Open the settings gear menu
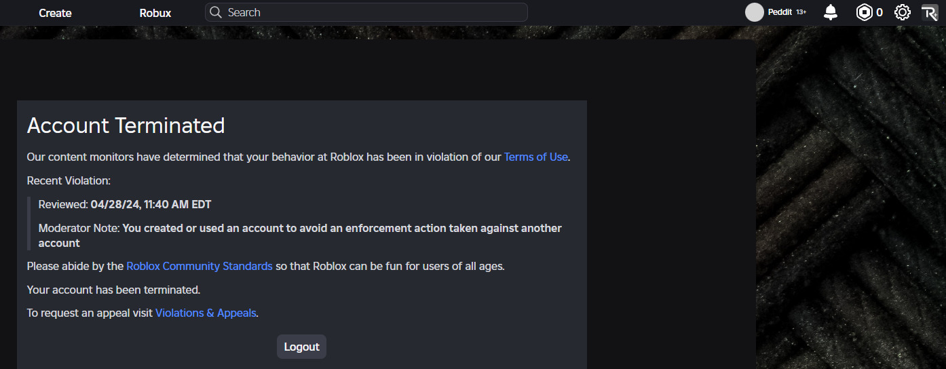 (x=902, y=12)
